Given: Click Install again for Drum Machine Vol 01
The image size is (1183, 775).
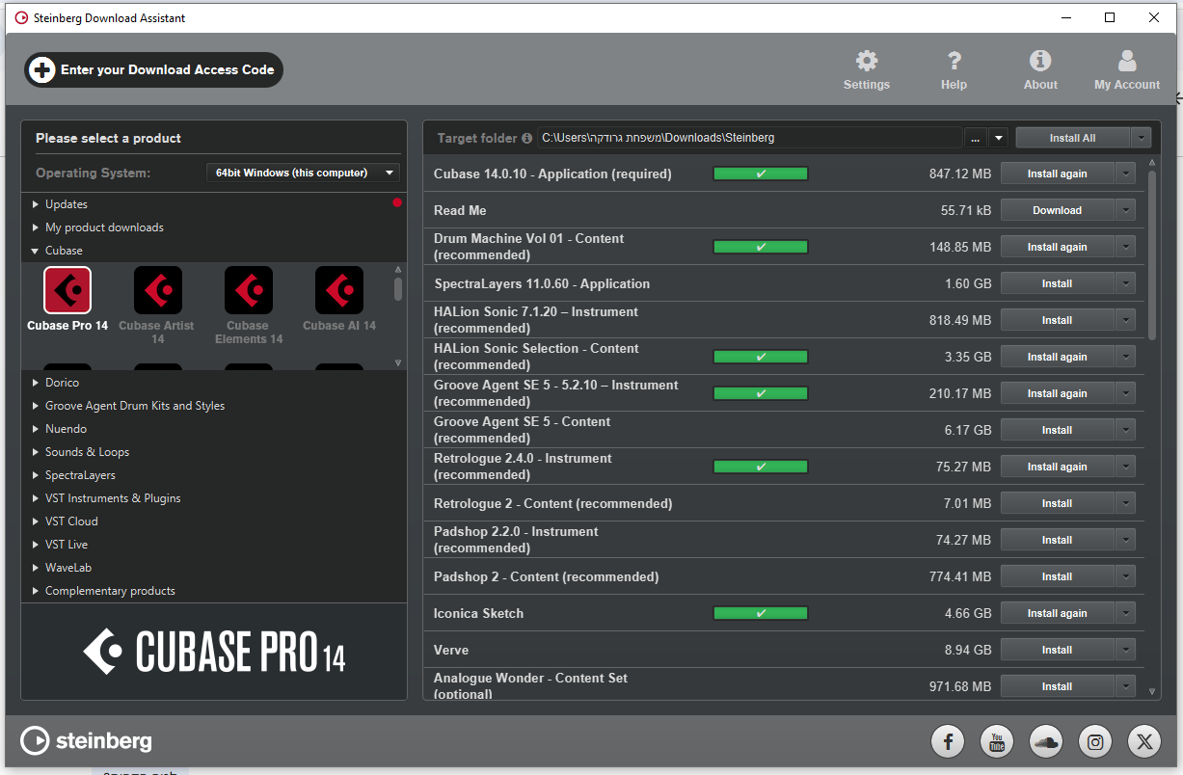Looking at the screenshot, I should coord(1058,247).
